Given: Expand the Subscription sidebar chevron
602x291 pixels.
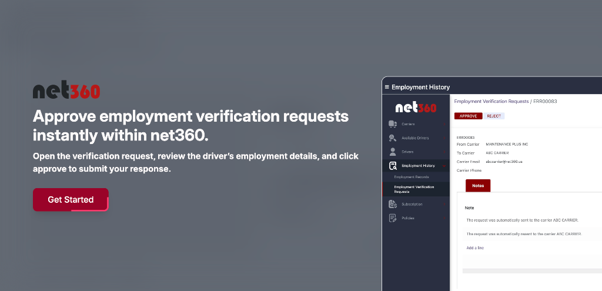Looking at the screenshot, I should click(444, 204).
